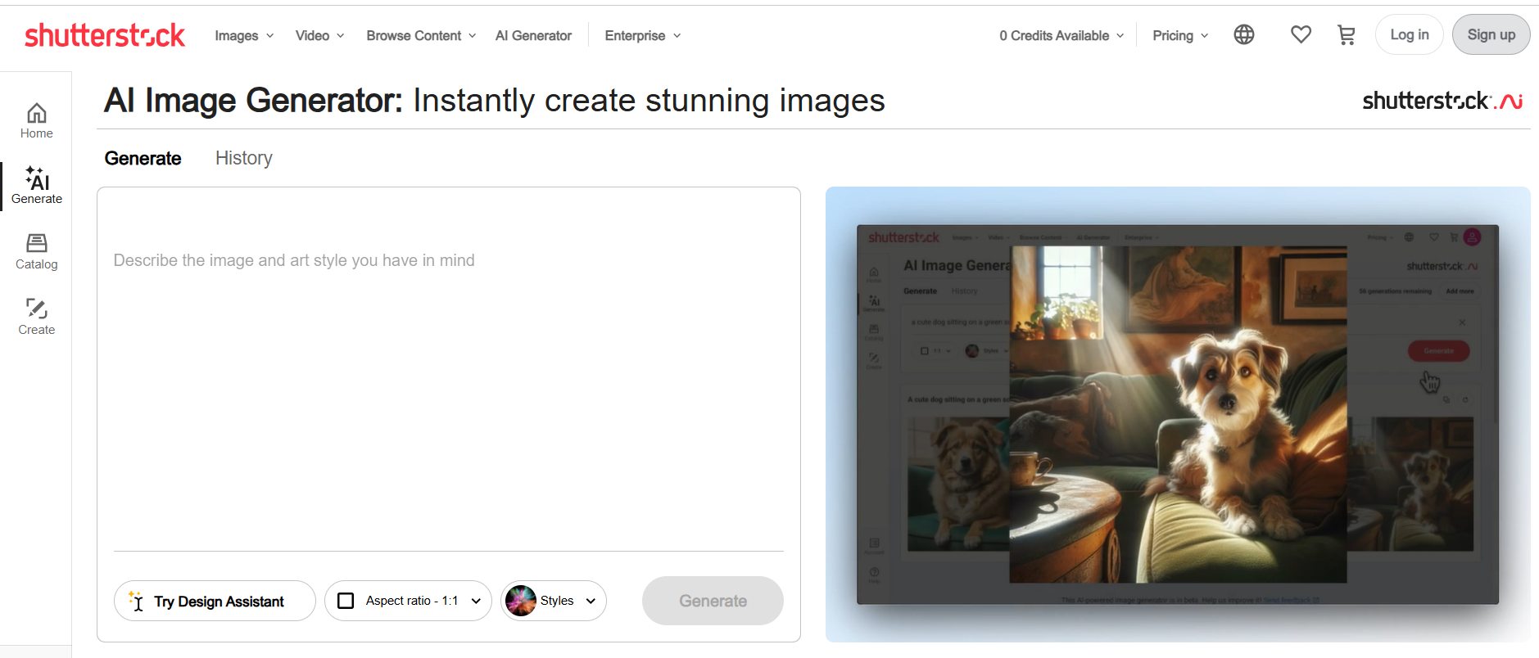Expand the Images menu
This screenshot has height=658, width=1539.
coord(244,35)
